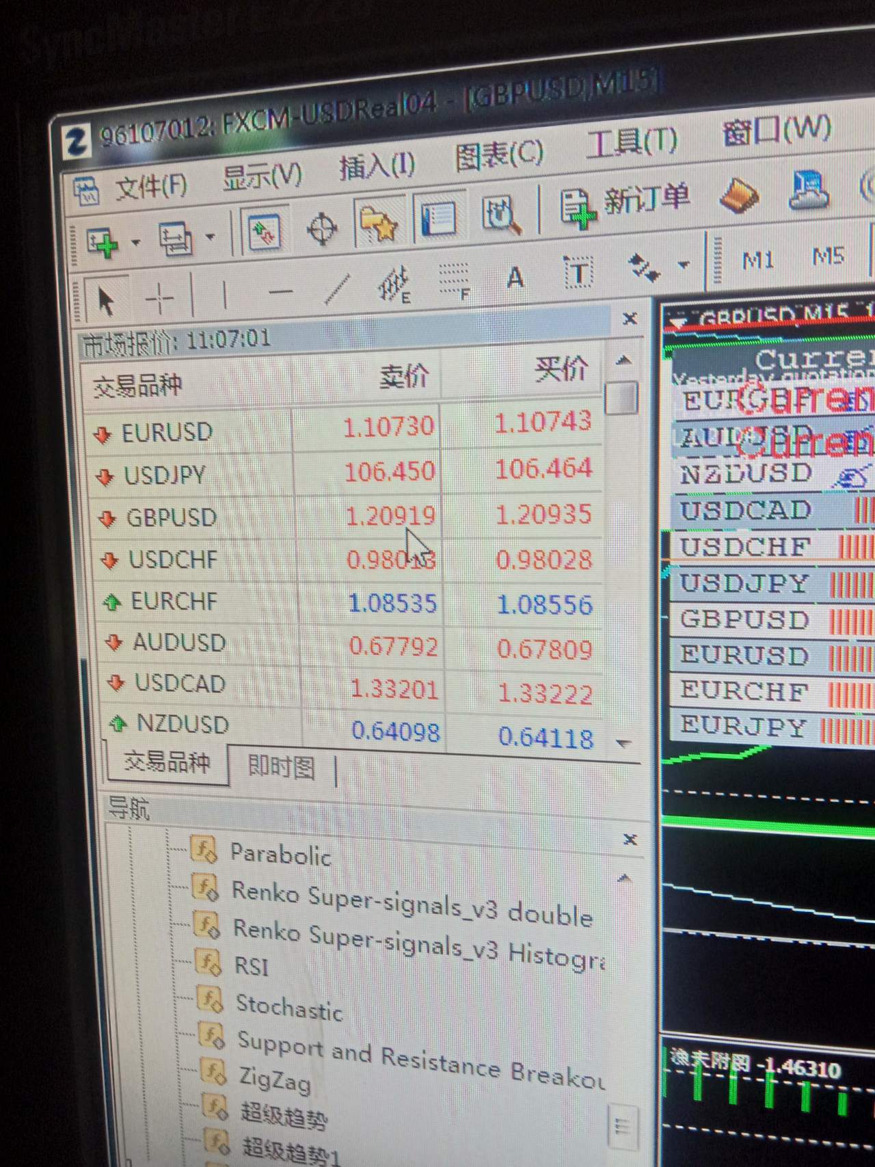Image resolution: width=875 pixels, height=1167 pixels.
Task: Click Market Watch scrollbar down arrow
Action: 623,742
